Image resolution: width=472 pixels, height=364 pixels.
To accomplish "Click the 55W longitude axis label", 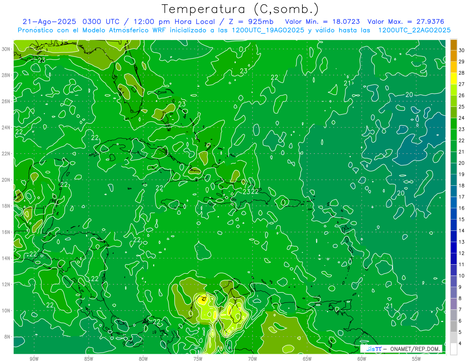I will coord(417,359).
